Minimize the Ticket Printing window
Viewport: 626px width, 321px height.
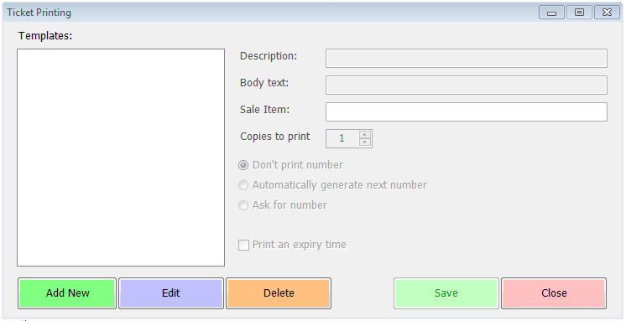551,13
